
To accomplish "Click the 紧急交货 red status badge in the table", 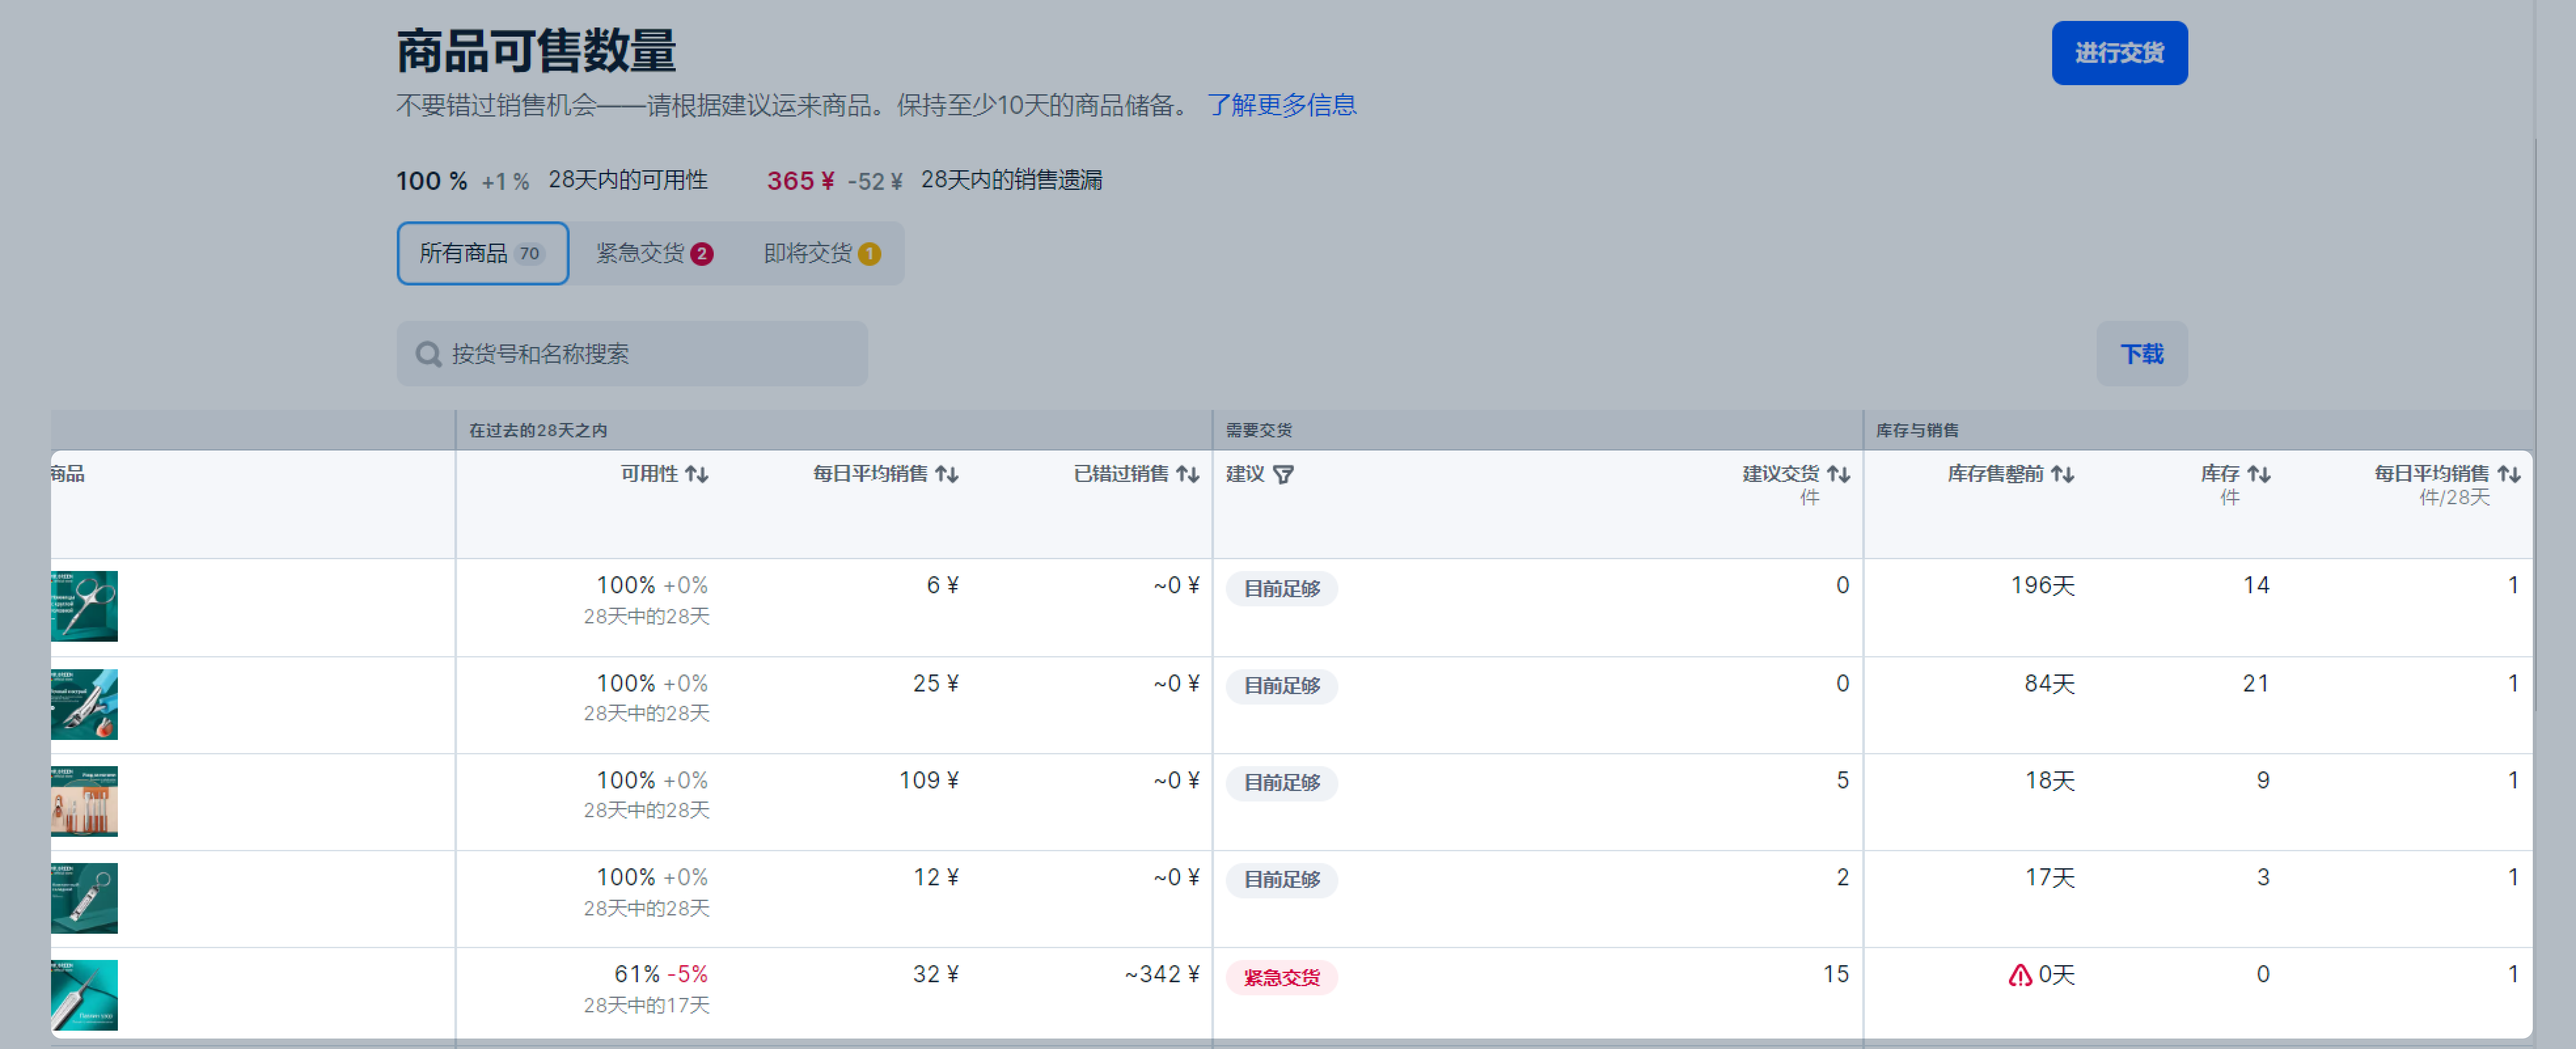I will pyautogui.click(x=1282, y=978).
